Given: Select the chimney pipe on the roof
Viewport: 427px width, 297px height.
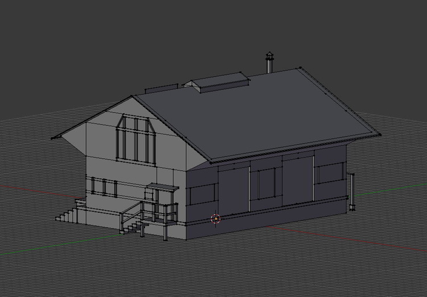Looking at the screenshot, I should pyautogui.click(x=269, y=63).
